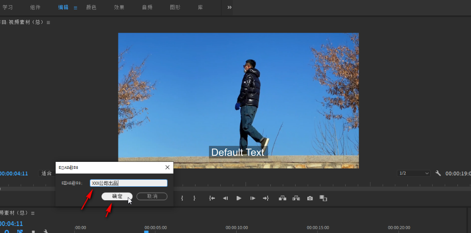
Task: Cancel the dialog with 取消
Action: 152,197
